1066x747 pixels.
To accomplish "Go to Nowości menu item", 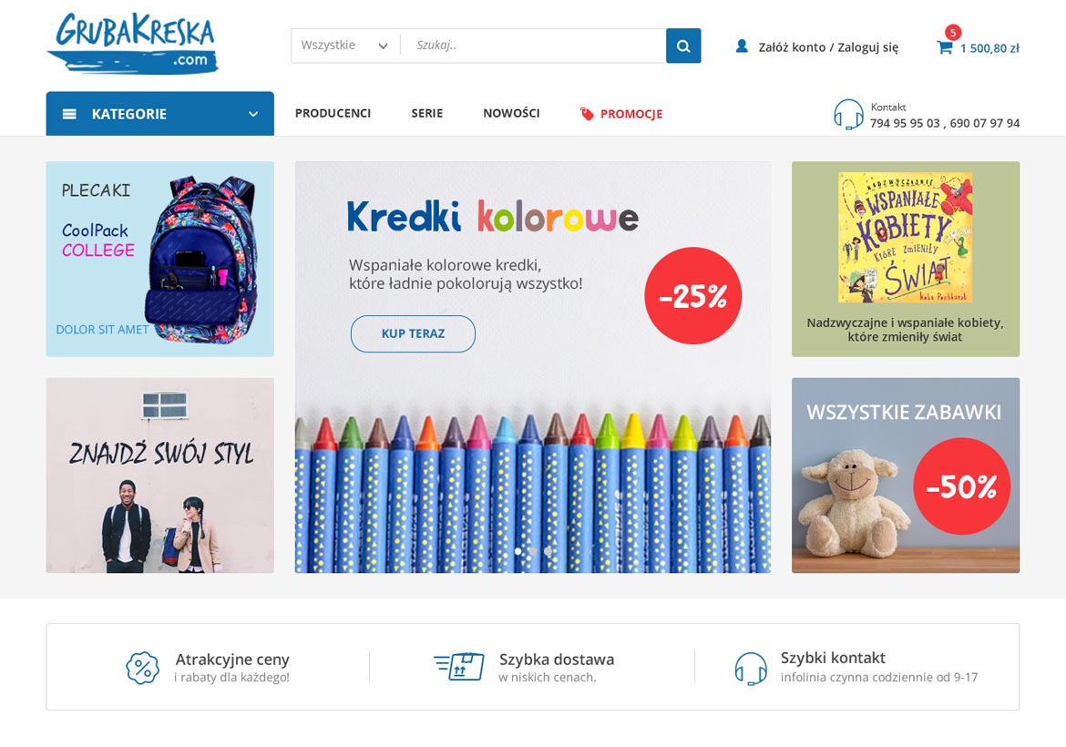I will [511, 113].
